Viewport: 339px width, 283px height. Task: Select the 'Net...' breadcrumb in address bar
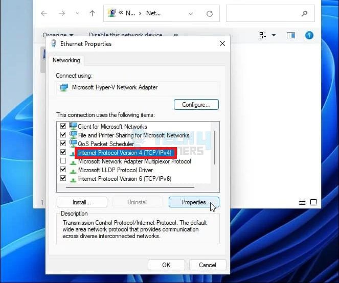tap(153, 13)
